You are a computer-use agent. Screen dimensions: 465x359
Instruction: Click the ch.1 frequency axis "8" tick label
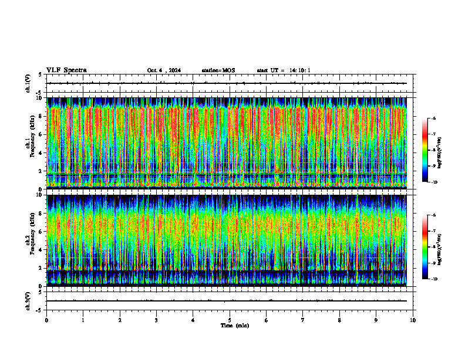(41, 116)
